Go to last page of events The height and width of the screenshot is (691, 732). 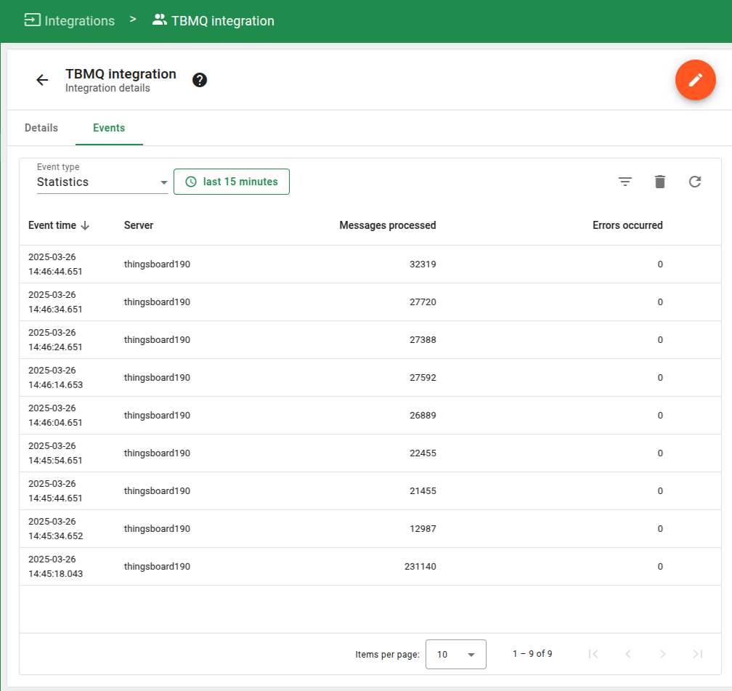pos(697,654)
